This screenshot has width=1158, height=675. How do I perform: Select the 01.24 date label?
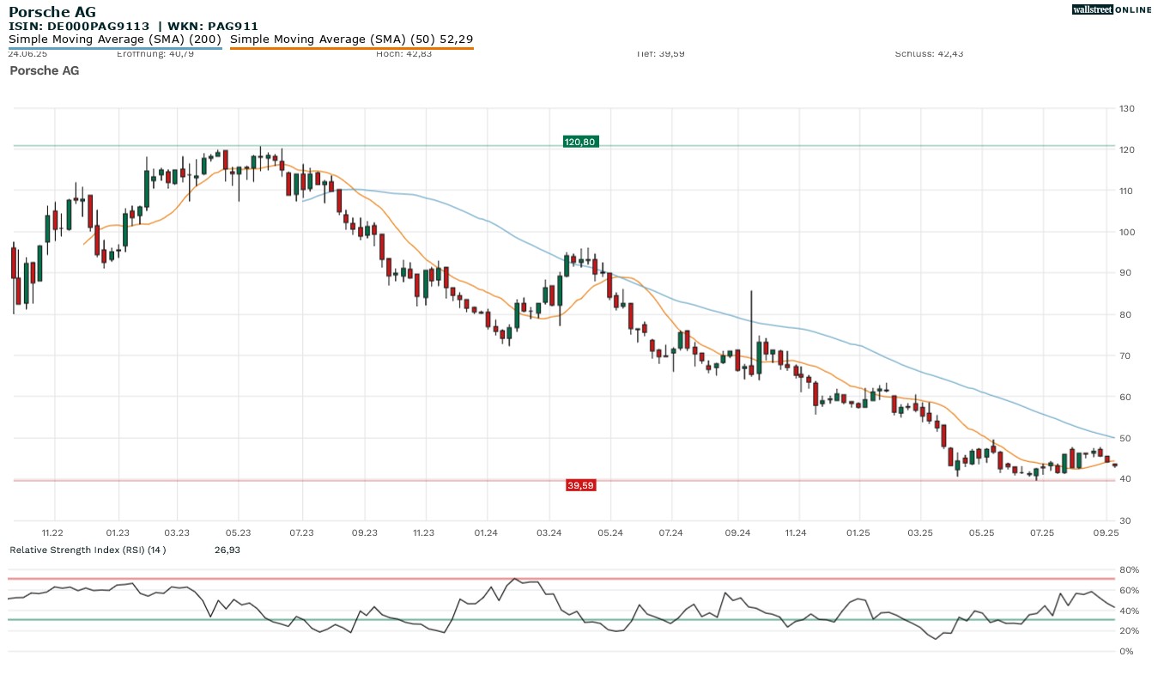point(486,532)
